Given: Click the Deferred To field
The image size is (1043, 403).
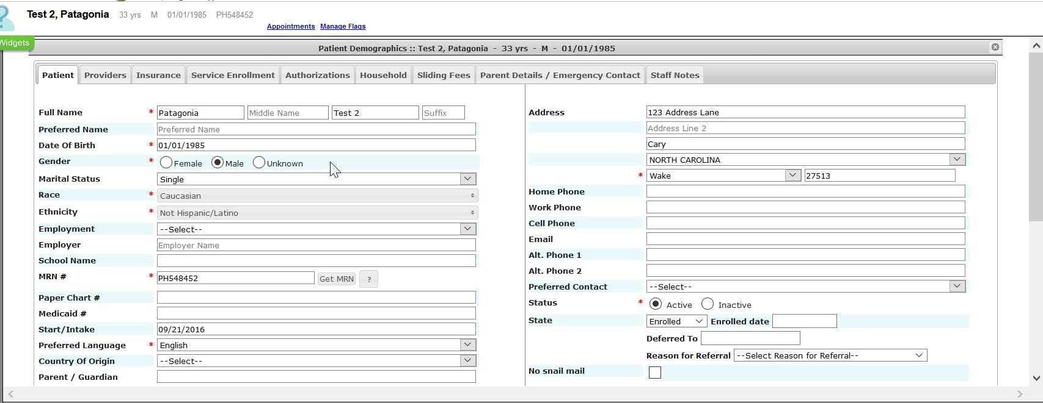Looking at the screenshot, I should click(750, 338).
